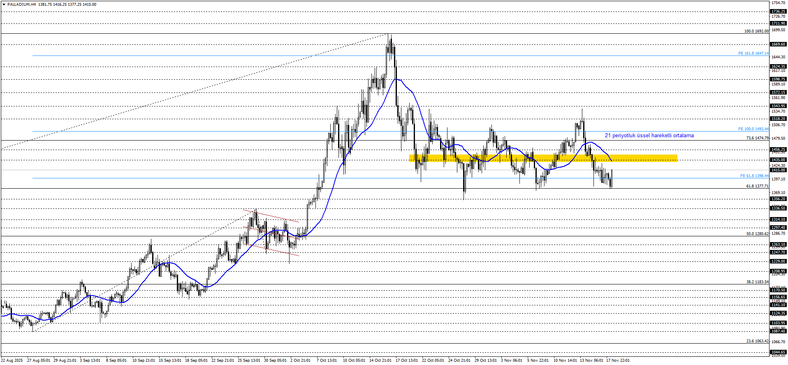Click the '73.6 1474.79' Fibonacci level label
The width and height of the screenshot is (788, 365).
[x=757, y=138]
